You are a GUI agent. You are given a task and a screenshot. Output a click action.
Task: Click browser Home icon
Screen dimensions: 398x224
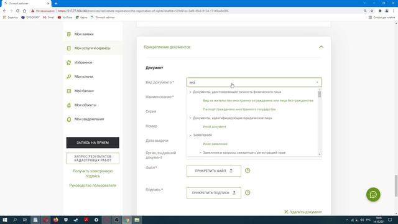24,11
